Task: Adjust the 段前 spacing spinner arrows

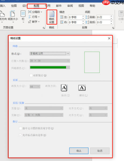Action: click(111, 17)
